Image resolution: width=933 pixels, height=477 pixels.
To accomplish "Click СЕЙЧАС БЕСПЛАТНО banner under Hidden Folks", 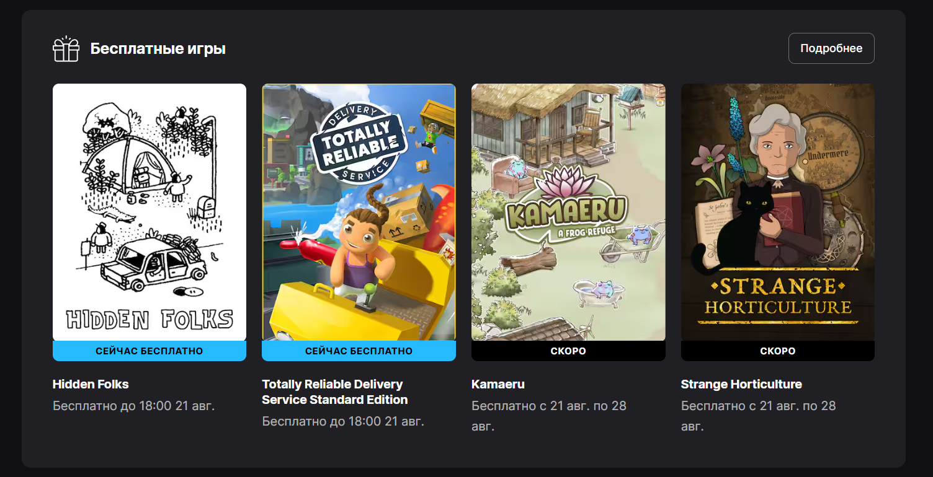I will (x=150, y=351).
